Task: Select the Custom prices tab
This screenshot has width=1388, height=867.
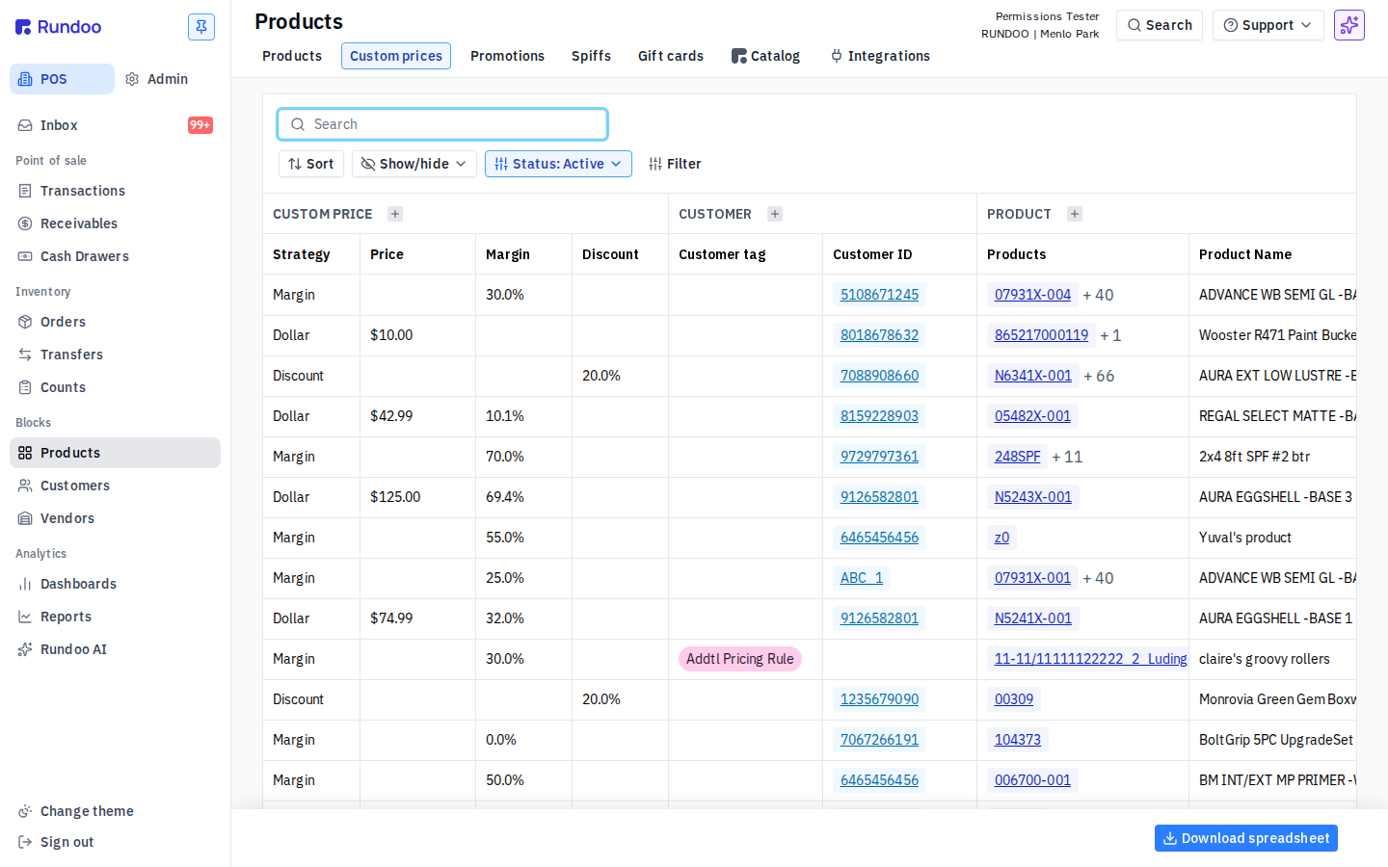Action: tap(396, 56)
